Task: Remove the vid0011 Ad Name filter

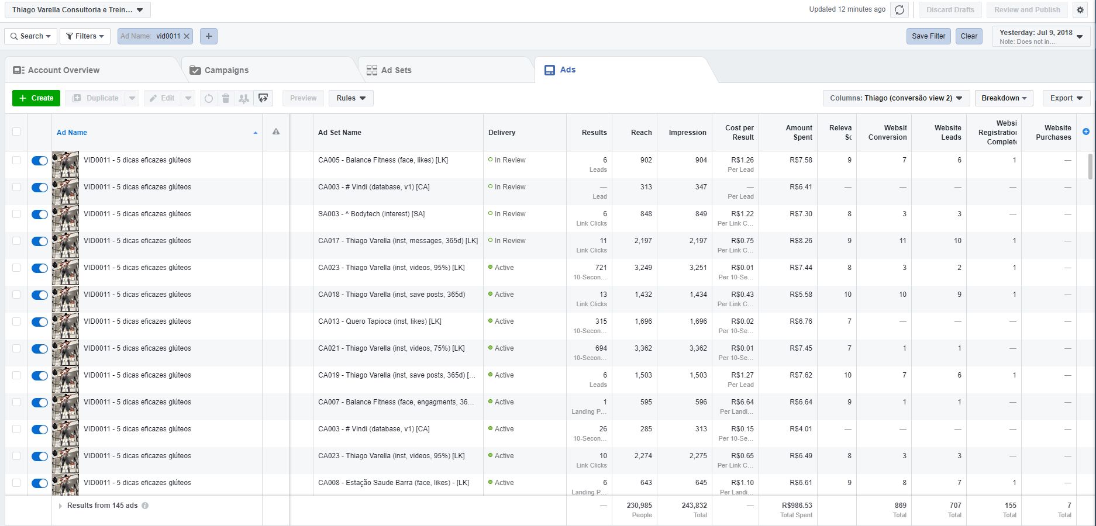Action: [187, 36]
